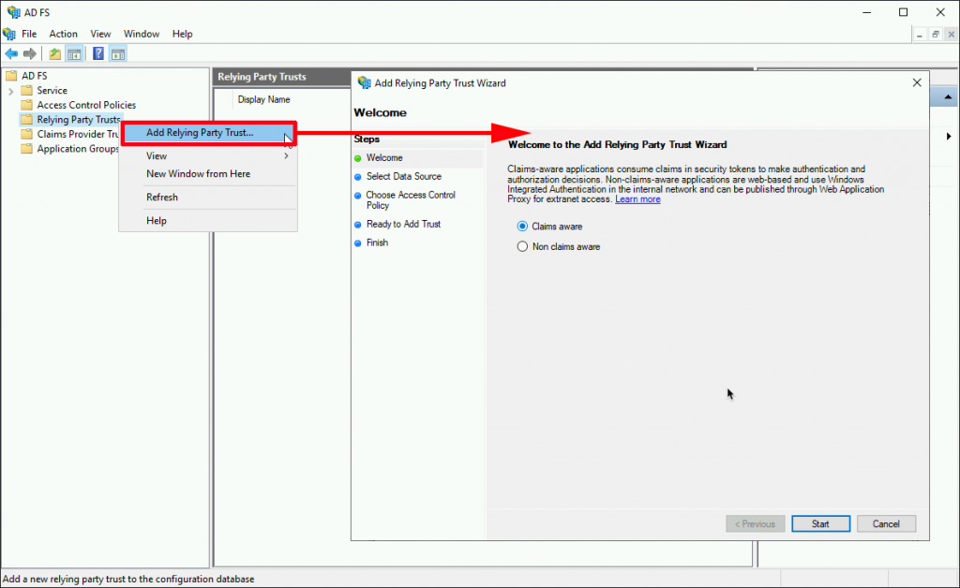The image size is (960, 588).
Task: Open the Action menu in the menu bar
Action: (x=63, y=33)
